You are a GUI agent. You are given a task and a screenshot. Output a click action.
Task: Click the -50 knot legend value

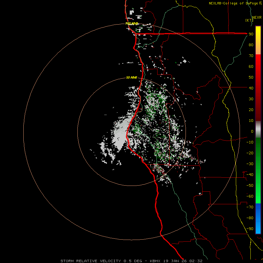250,186
